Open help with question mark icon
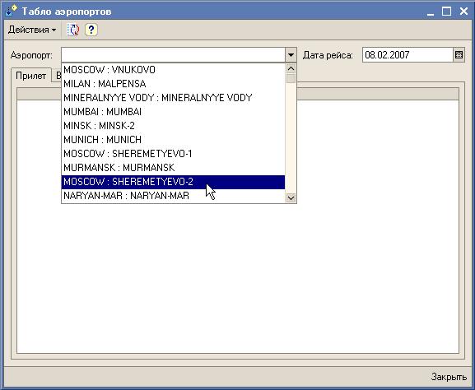 point(91,30)
